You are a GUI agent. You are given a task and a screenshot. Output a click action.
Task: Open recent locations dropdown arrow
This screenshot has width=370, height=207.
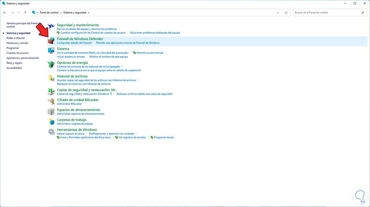coord(19,13)
